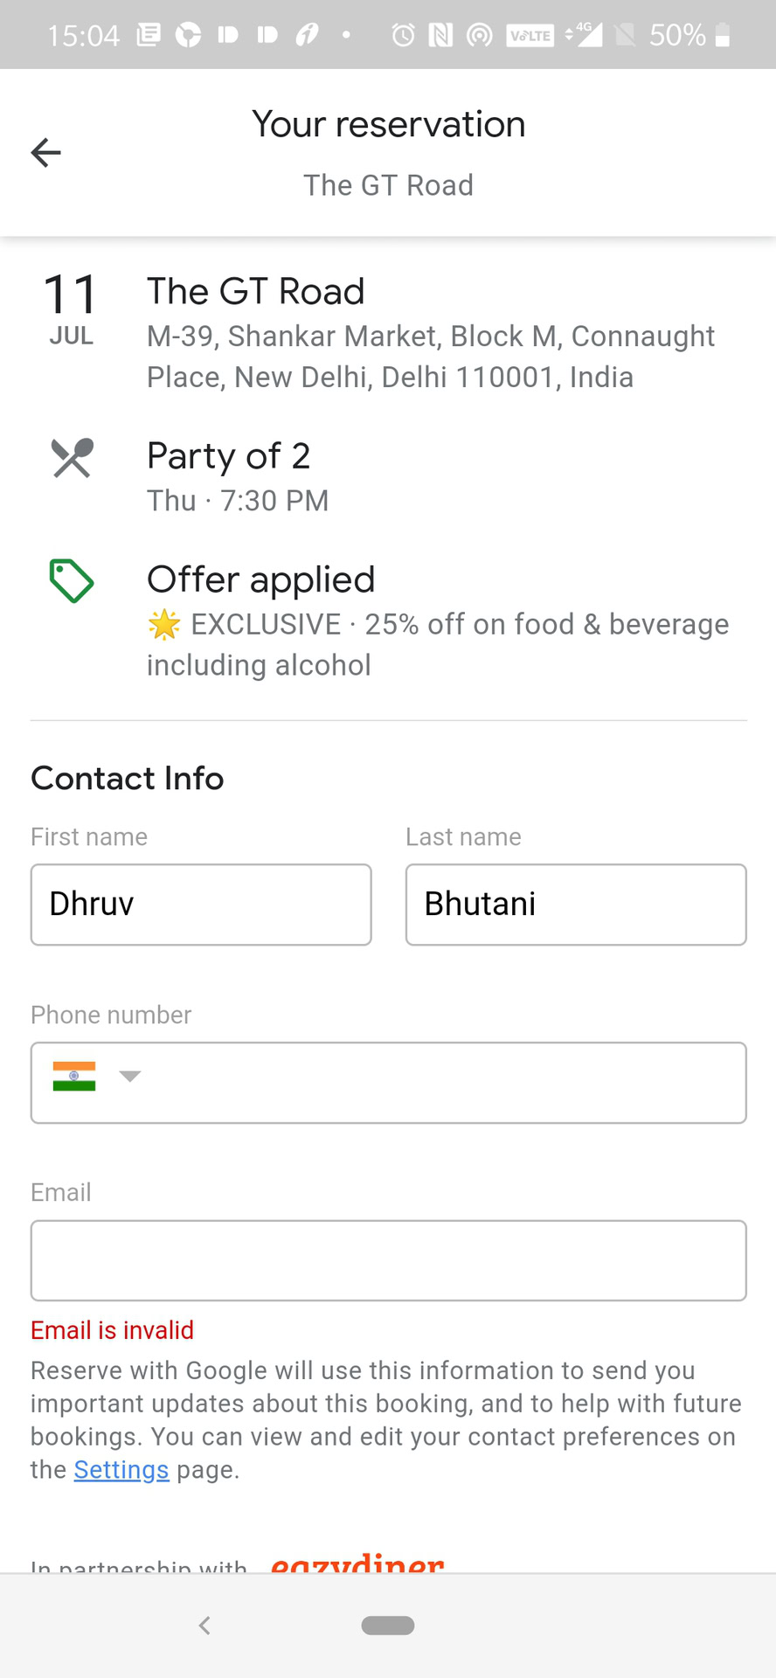The width and height of the screenshot is (776, 1678).
Task: Tap the battery icon in status bar
Action: 722,35
